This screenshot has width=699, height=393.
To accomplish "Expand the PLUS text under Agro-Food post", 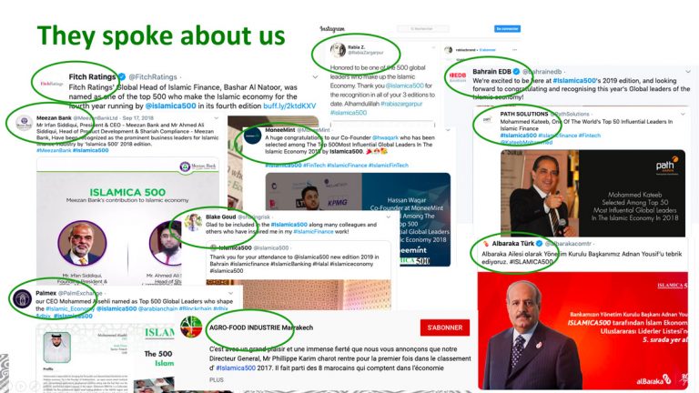I will [x=217, y=379].
